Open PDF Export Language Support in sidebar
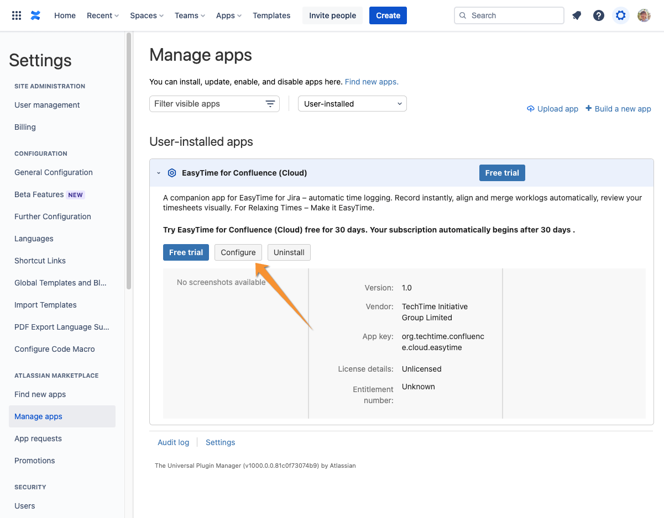Screen dimensions: 664x518 pyautogui.click(x=62, y=327)
